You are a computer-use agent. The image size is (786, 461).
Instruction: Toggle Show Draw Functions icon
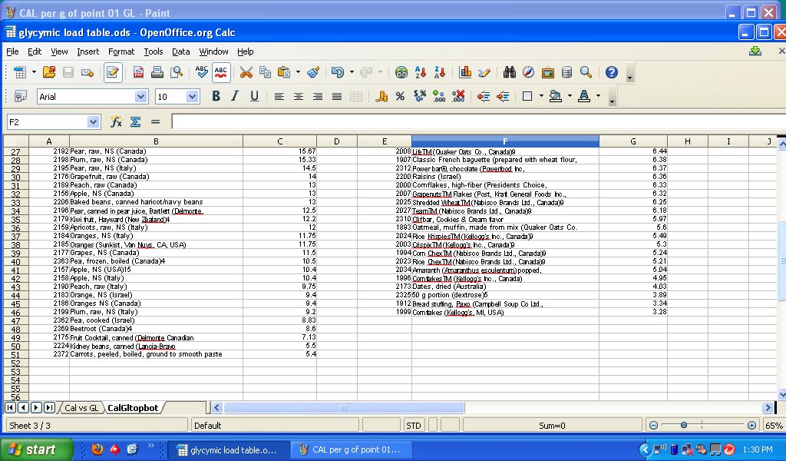(484, 72)
